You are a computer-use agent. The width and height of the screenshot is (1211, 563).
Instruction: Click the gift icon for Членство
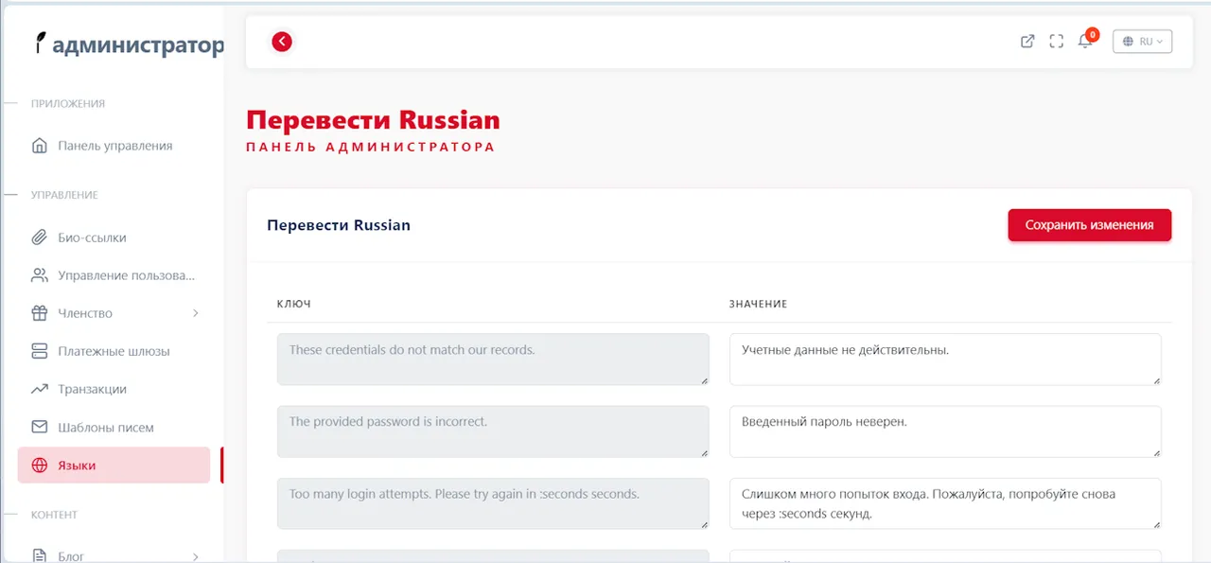(x=40, y=313)
